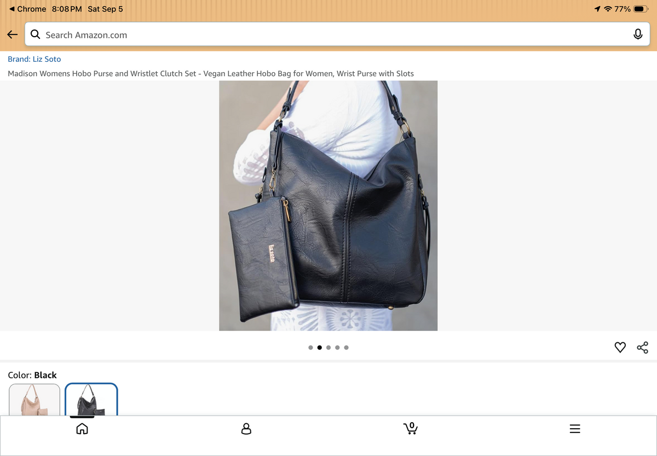Open the Brand: Liz Soto link

point(34,59)
